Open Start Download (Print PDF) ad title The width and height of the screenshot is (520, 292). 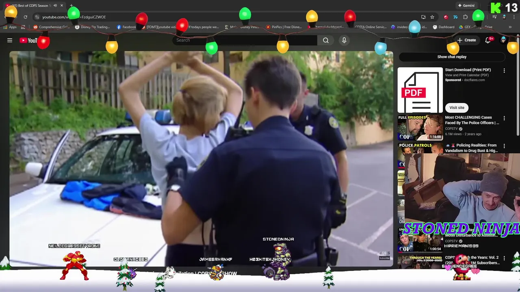[468, 70]
